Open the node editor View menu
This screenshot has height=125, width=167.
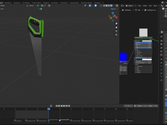(x=140, y=6)
